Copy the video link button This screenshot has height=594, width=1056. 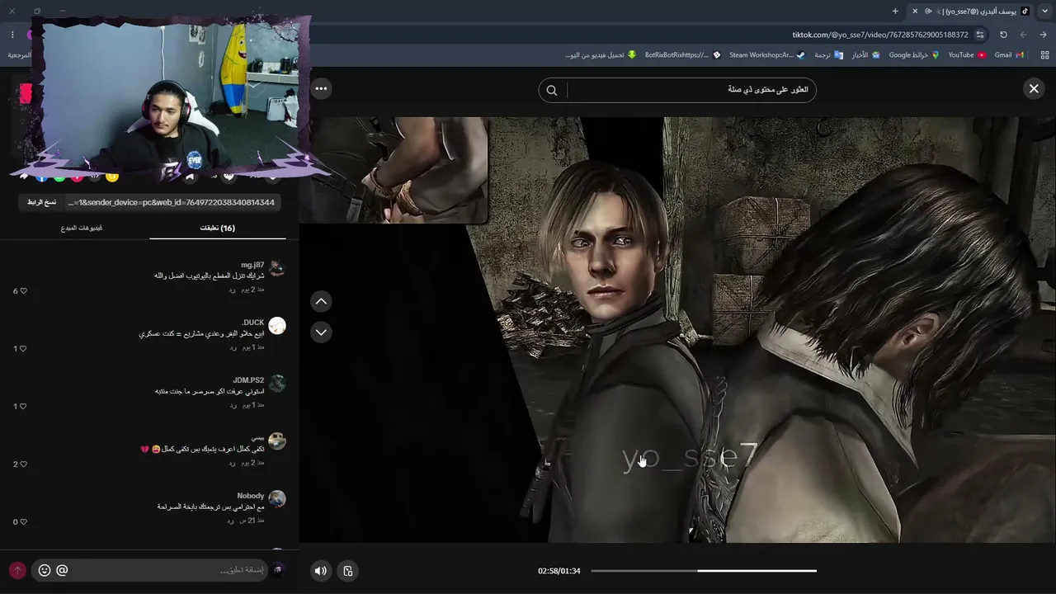pyautogui.click(x=41, y=202)
